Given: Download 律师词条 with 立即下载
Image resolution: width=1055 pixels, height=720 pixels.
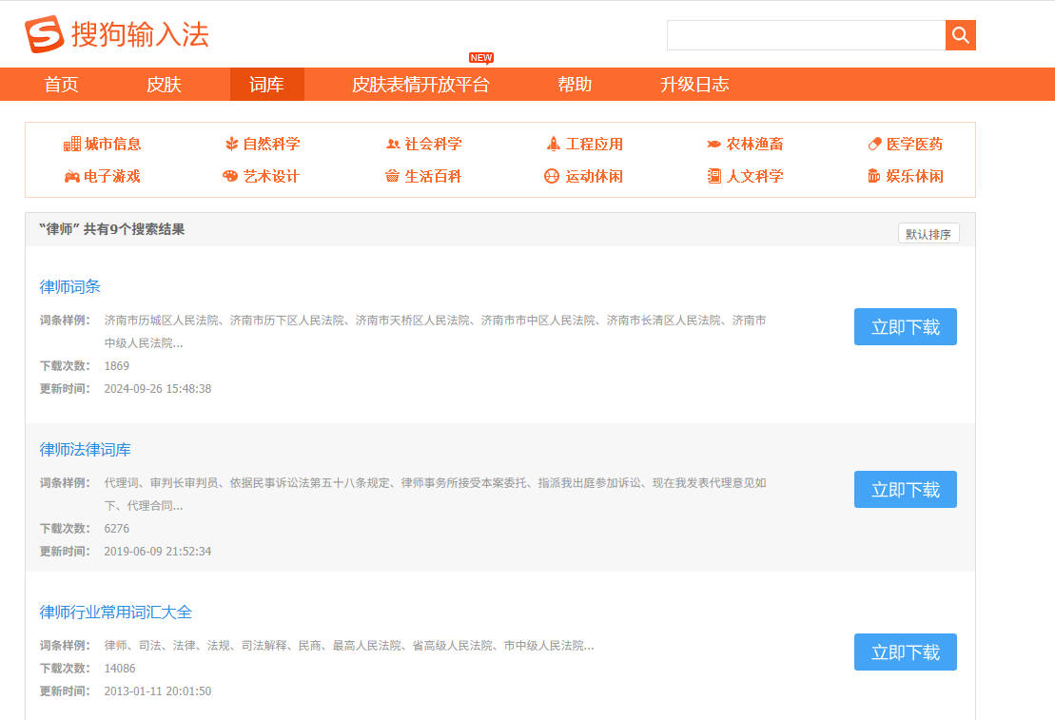Looking at the screenshot, I should pyautogui.click(x=906, y=327).
